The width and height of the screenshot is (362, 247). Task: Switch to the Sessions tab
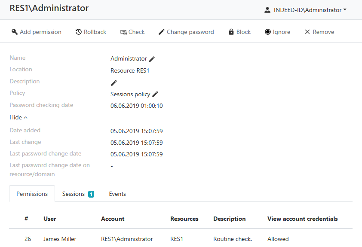pyautogui.click(x=73, y=194)
